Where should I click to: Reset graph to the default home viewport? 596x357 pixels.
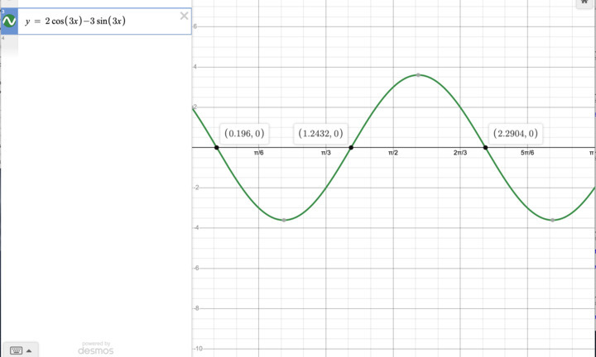tap(583, 3)
